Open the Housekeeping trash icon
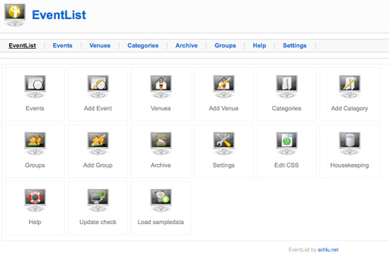 tap(349, 143)
